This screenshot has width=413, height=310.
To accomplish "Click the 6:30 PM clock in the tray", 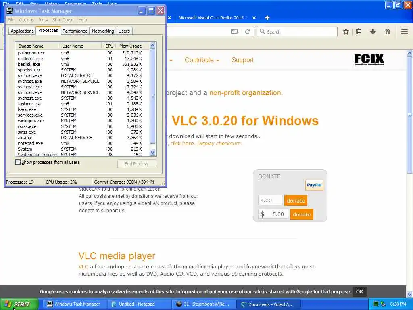I will click(398, 304).
